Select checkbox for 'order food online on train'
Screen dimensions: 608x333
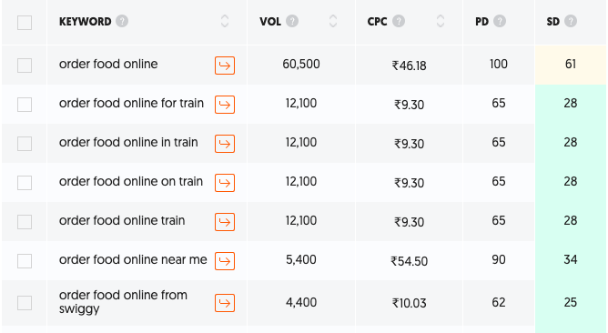25,183
